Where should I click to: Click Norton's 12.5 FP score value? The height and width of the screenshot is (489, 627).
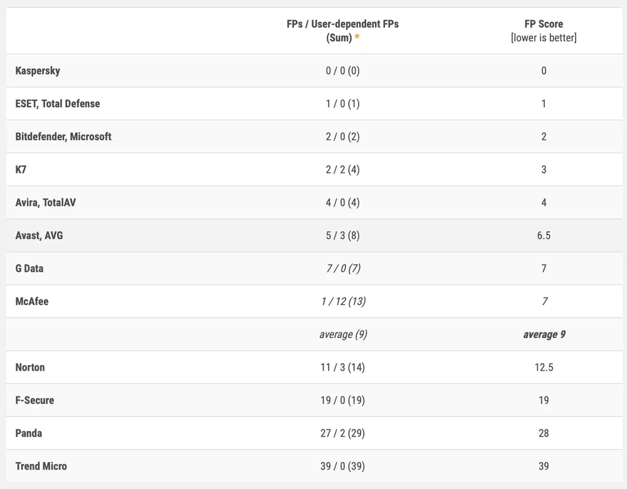(x=544, y=368)
